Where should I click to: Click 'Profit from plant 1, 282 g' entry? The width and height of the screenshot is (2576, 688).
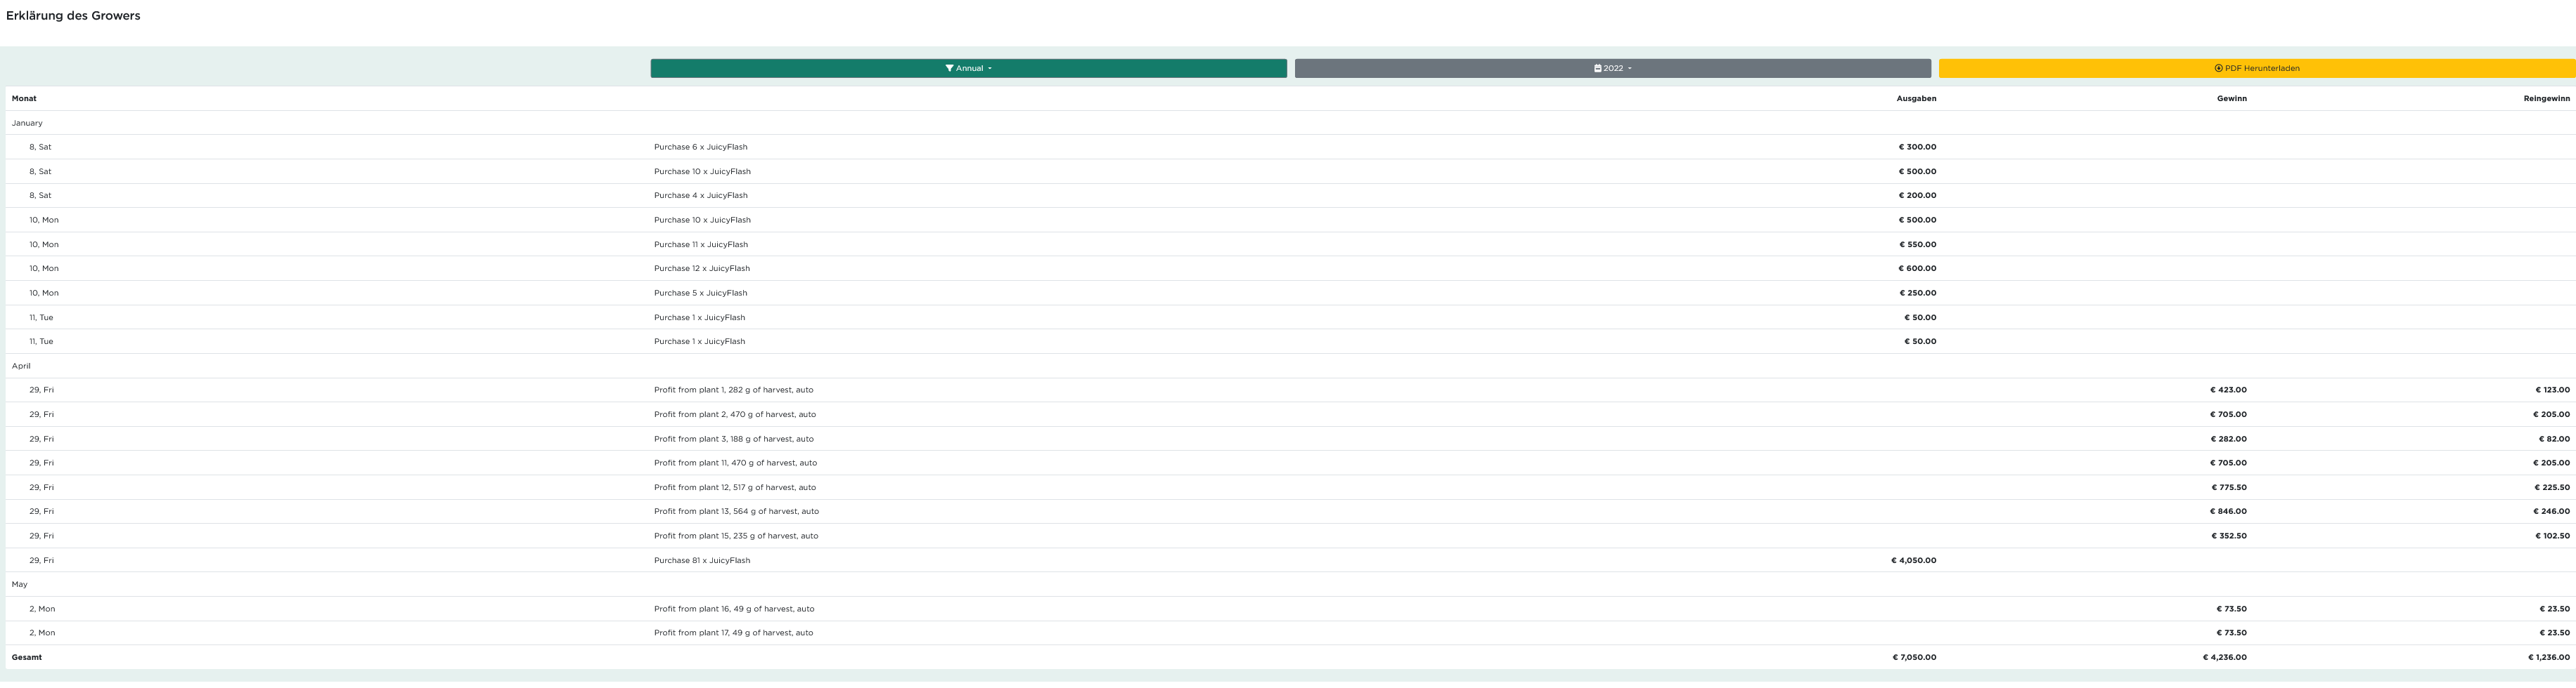coord(733,390)
